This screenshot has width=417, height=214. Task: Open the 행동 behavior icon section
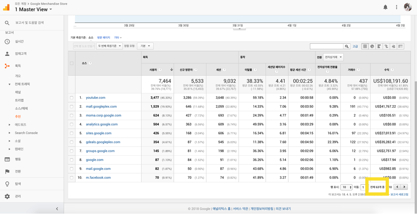point(7,159)
